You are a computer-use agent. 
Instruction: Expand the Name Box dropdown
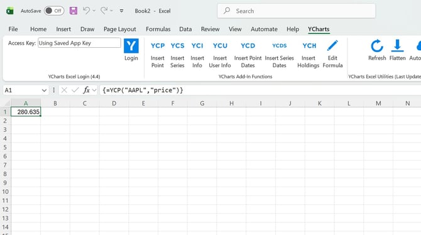pyautogui.click(x=44, y=90)
